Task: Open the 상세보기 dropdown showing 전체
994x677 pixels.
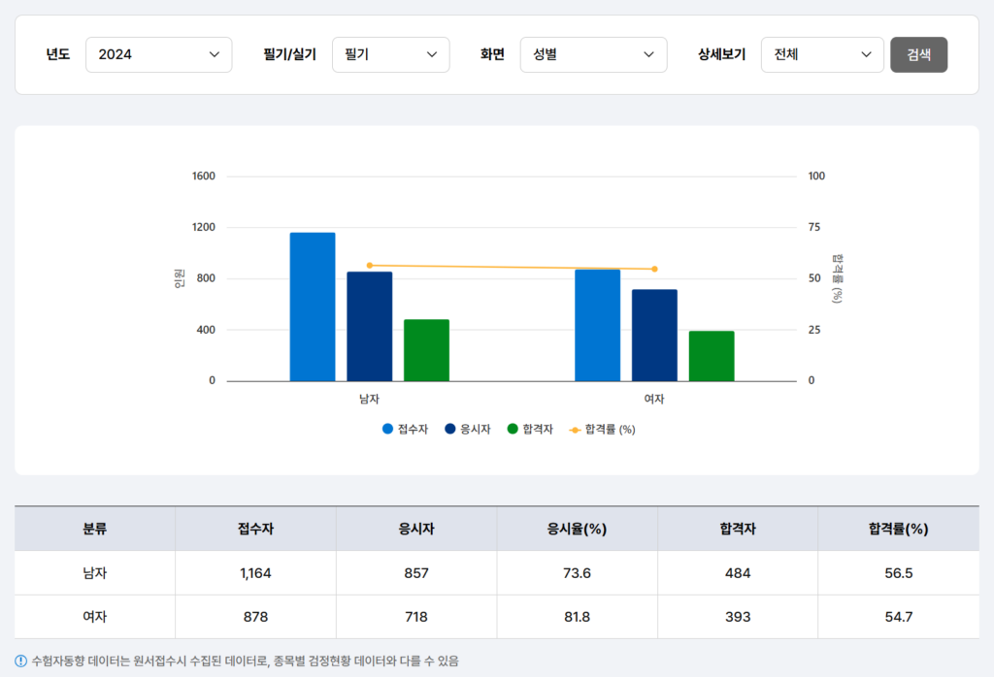Action: click(x=822, y=54)
